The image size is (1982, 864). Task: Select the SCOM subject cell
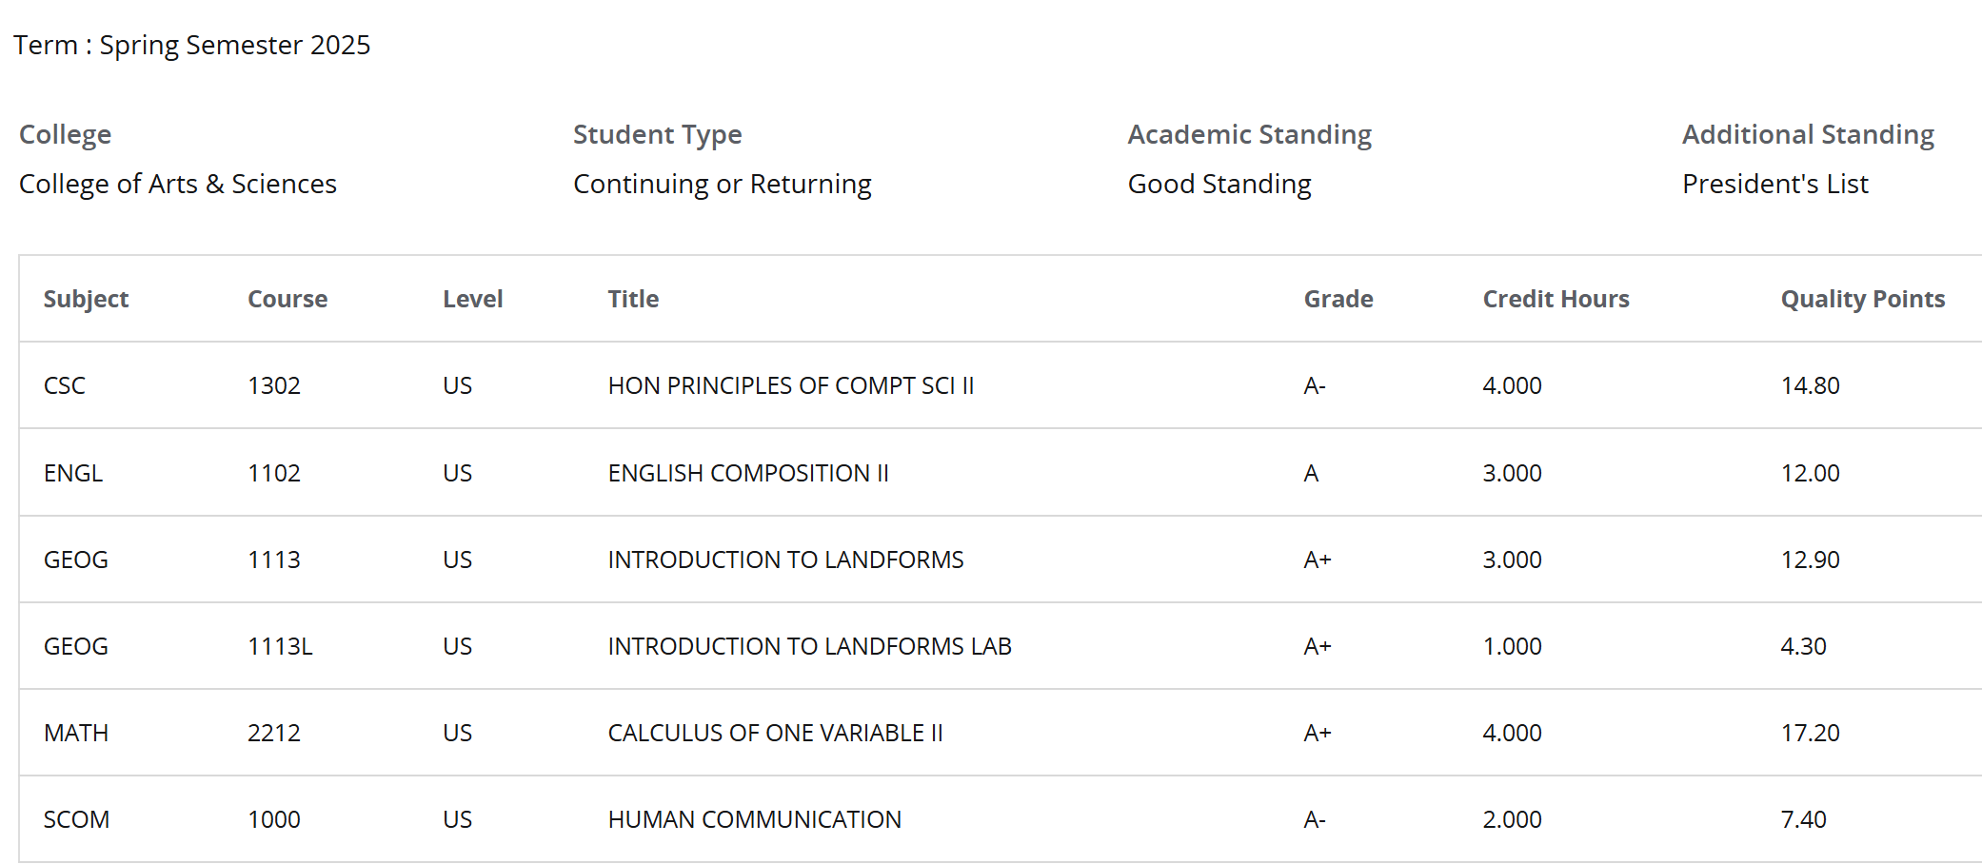(76, 819)
